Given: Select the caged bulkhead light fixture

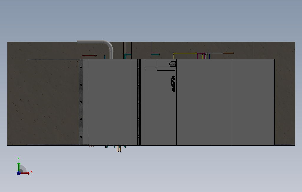Looking at the screenshot, I should tap(173, 64).
